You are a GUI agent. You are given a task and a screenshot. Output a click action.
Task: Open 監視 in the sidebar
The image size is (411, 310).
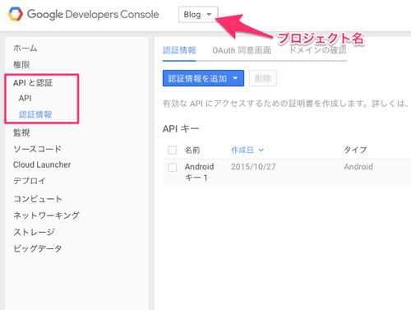[21, 132]
